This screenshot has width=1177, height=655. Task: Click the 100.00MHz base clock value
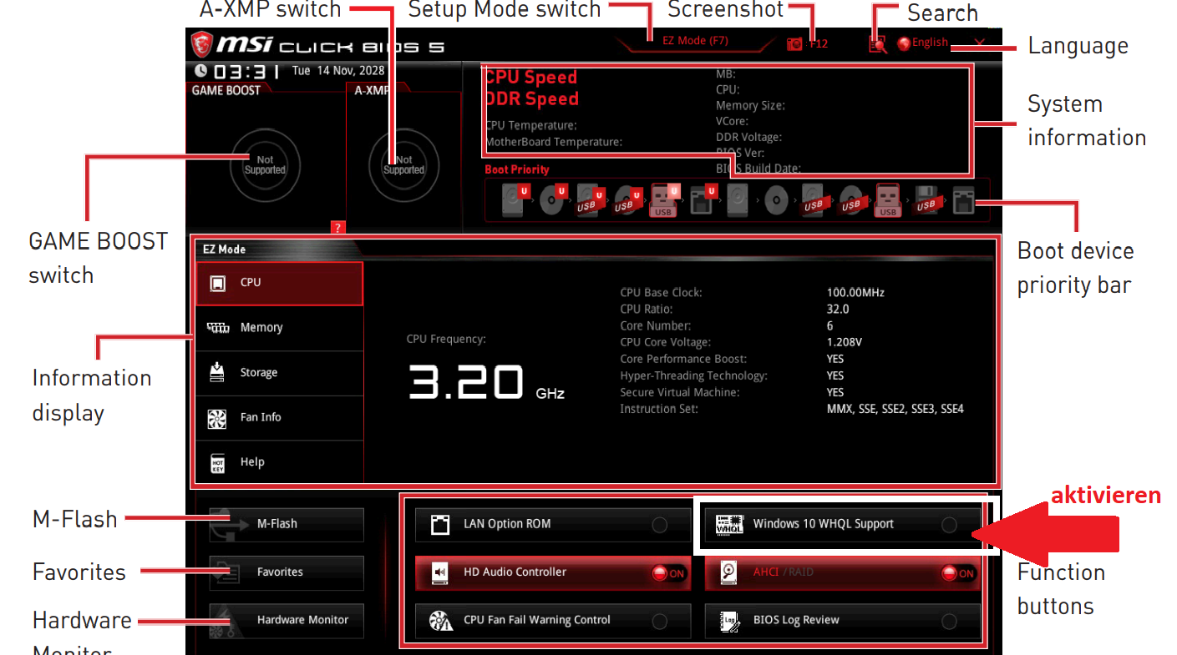855,293
